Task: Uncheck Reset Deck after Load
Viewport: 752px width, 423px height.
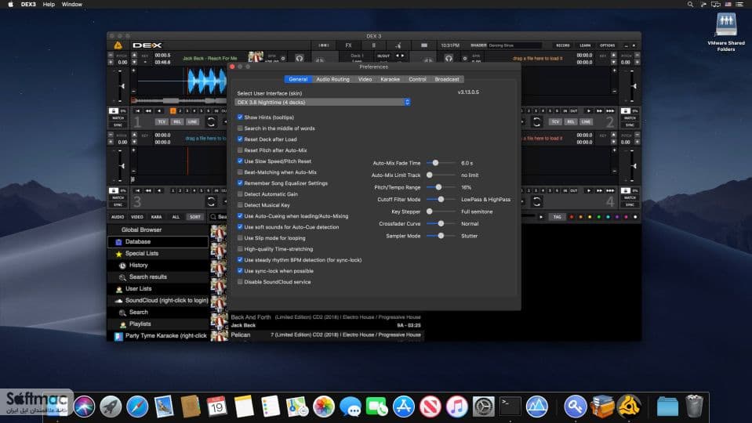Action: tap(240, 139)
